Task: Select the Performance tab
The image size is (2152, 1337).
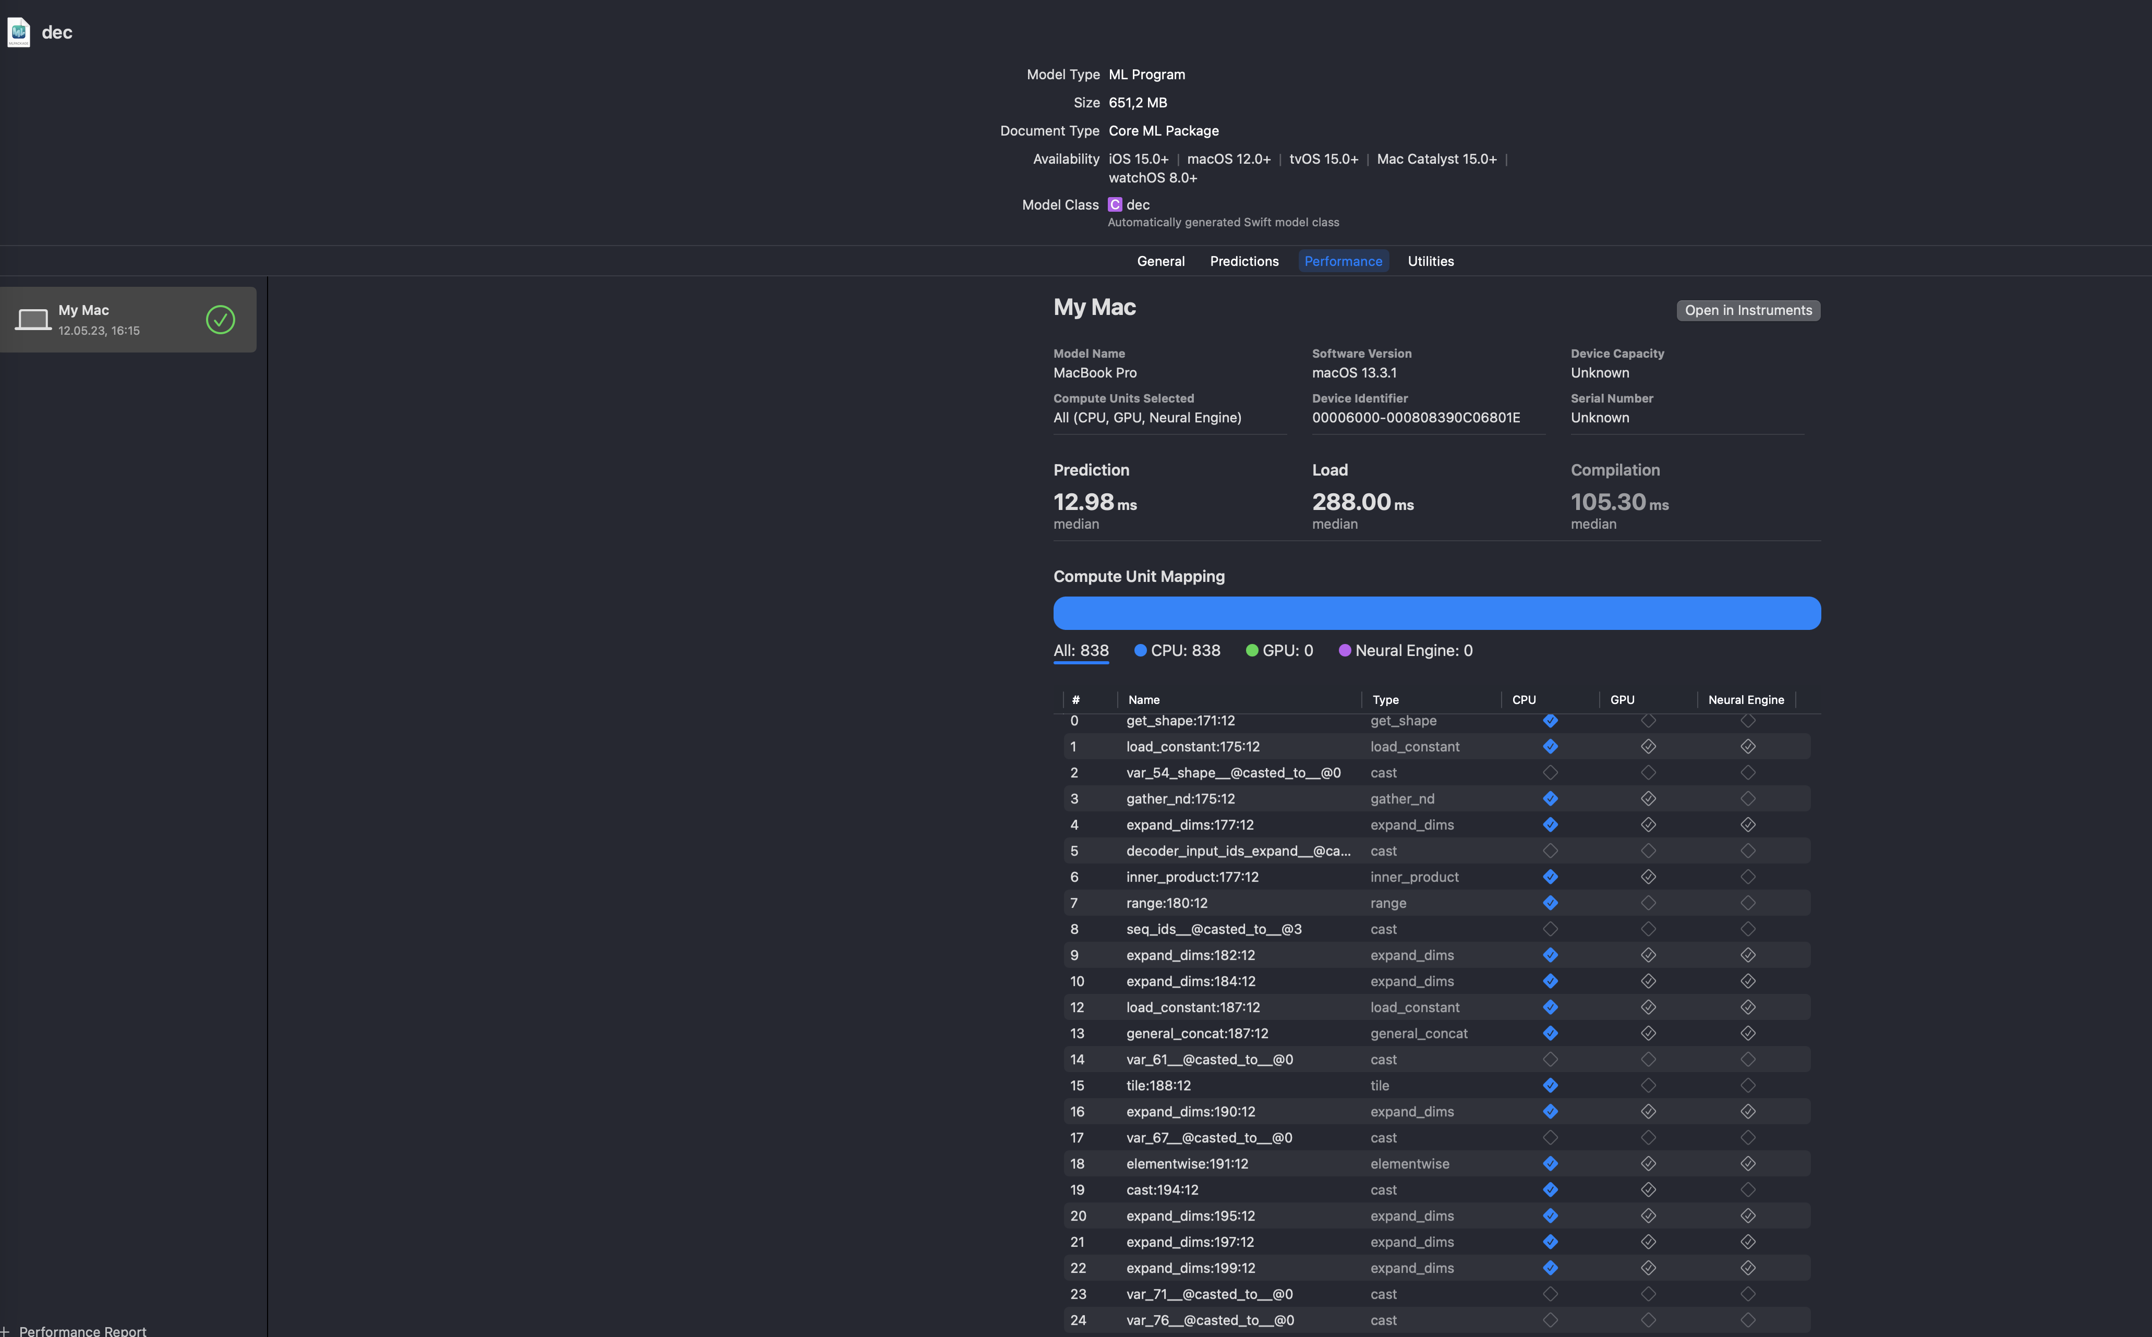Action: pos(1343,261)
